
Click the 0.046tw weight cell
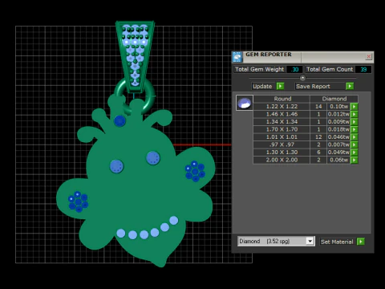338,137
